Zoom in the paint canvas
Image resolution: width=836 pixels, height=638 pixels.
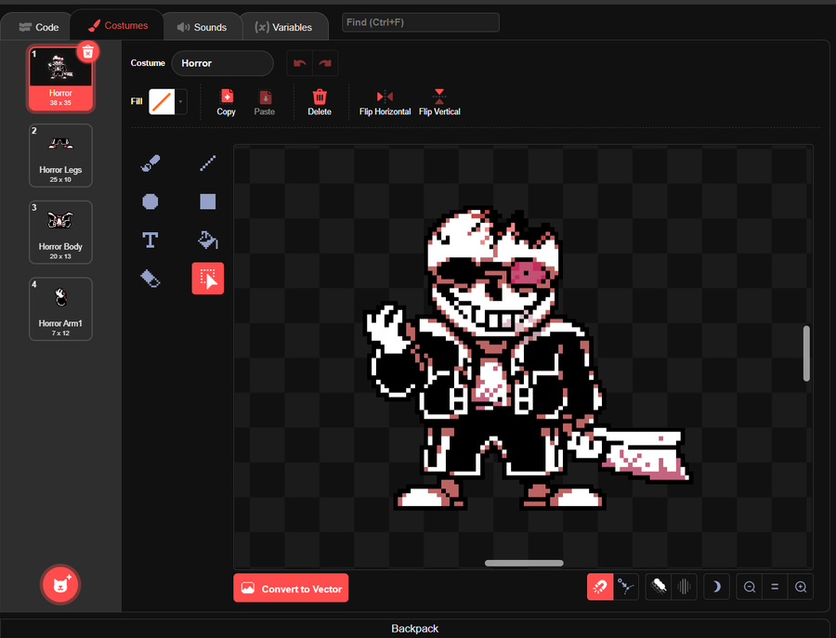(x=801, y=587)
